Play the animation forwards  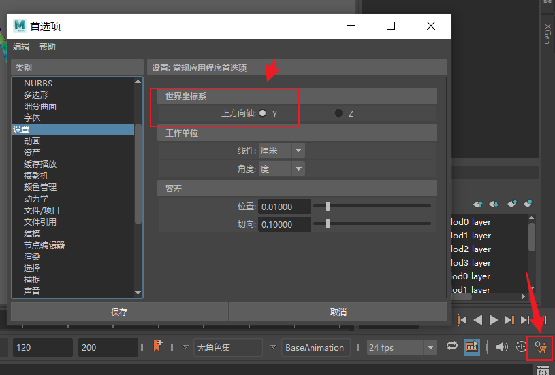click(494, 320)
